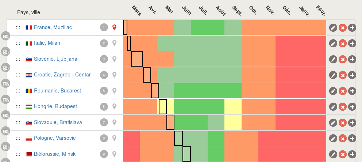Click the yellow Sept. cell in the Hongrie row
The image size is (362, 162).
233,107
